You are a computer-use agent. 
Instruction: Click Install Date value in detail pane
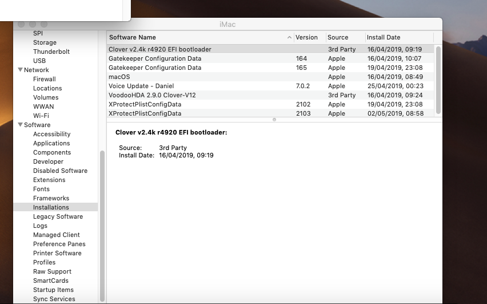click(186, 155)
